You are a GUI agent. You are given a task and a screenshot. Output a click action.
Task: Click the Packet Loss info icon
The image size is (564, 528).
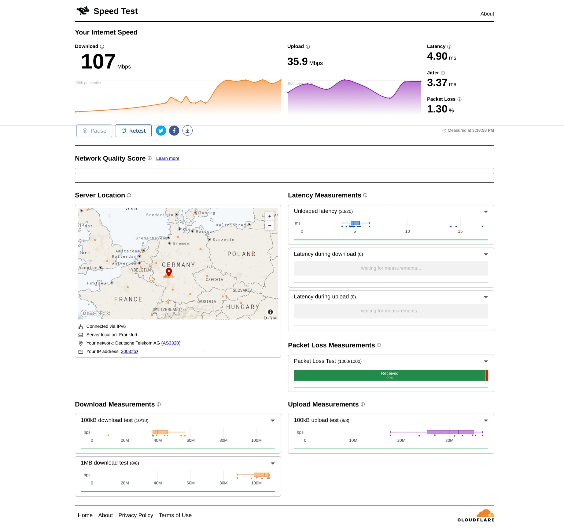460,99
